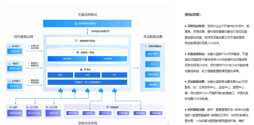This screenshot has height=125, width=254.
Task: Click the 数据修正 bullet text
Action: click(x=35, y=65)
